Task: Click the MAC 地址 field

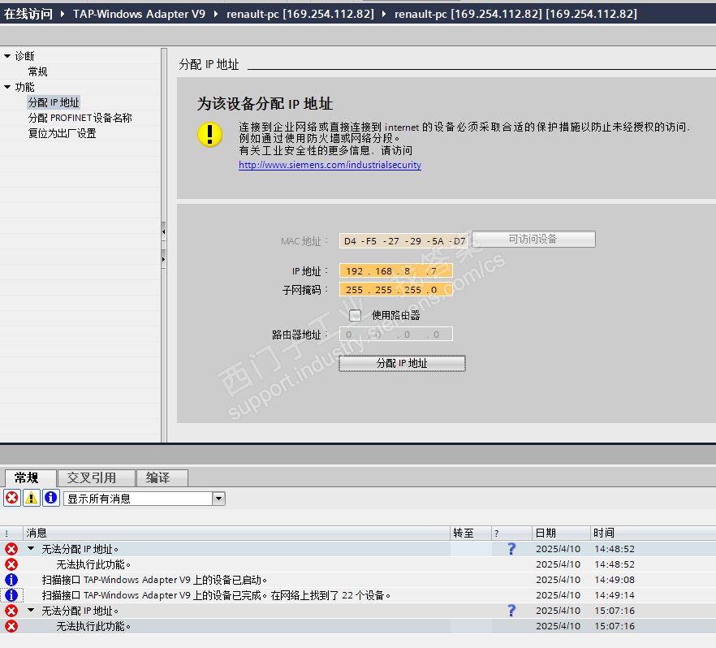Action: click(404, 241)
